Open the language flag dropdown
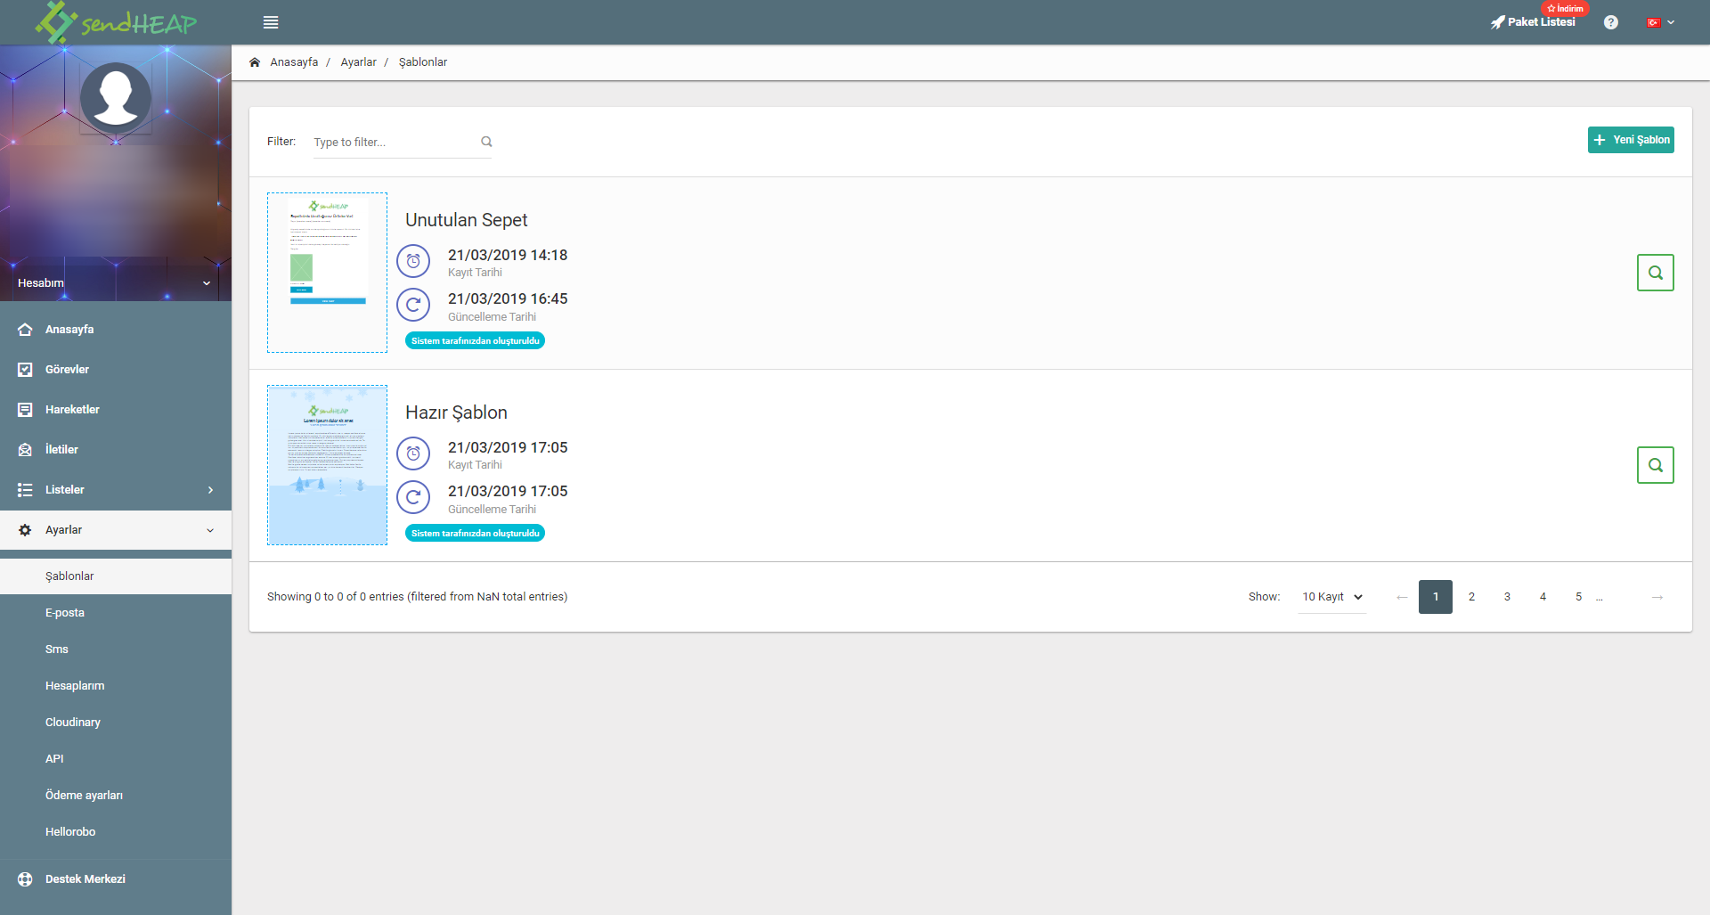Viewport: 1710px width, 915px height. 1661,22
